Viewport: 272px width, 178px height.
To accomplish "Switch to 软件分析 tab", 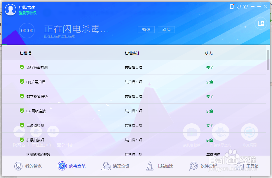I will [209, 166].
